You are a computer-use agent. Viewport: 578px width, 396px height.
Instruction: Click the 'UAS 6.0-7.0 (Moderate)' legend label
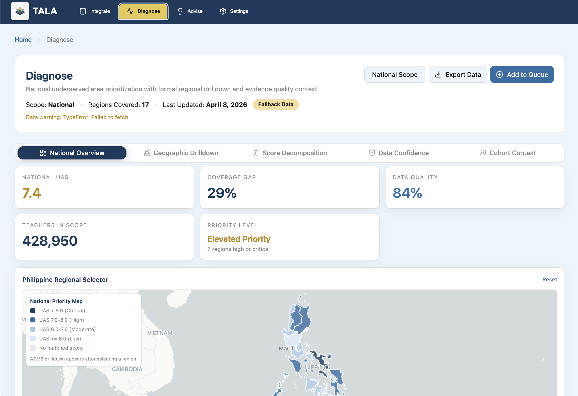[68, 329]
